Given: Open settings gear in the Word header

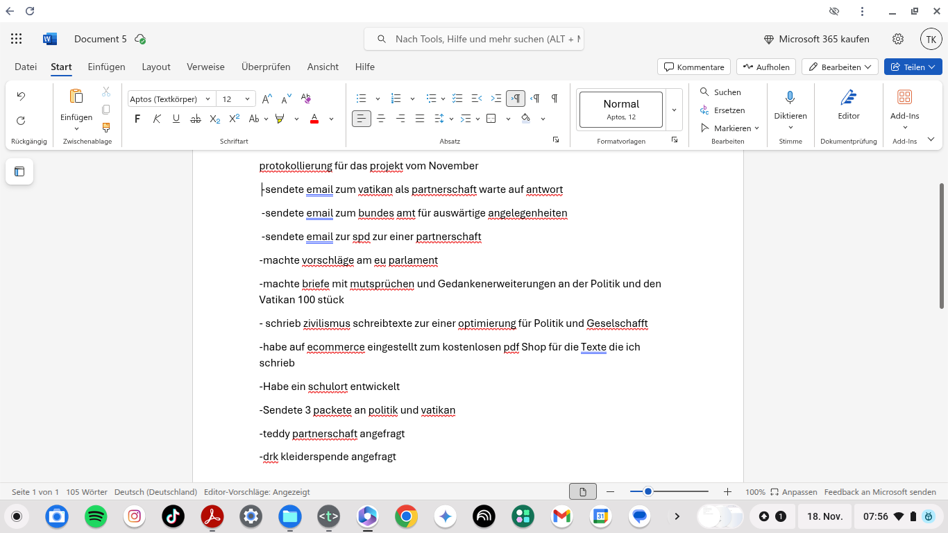Looking at the screenshot, I should coord(898,39).
